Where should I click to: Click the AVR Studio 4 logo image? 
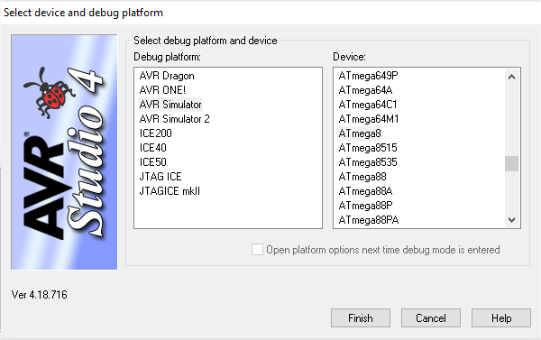64,152
